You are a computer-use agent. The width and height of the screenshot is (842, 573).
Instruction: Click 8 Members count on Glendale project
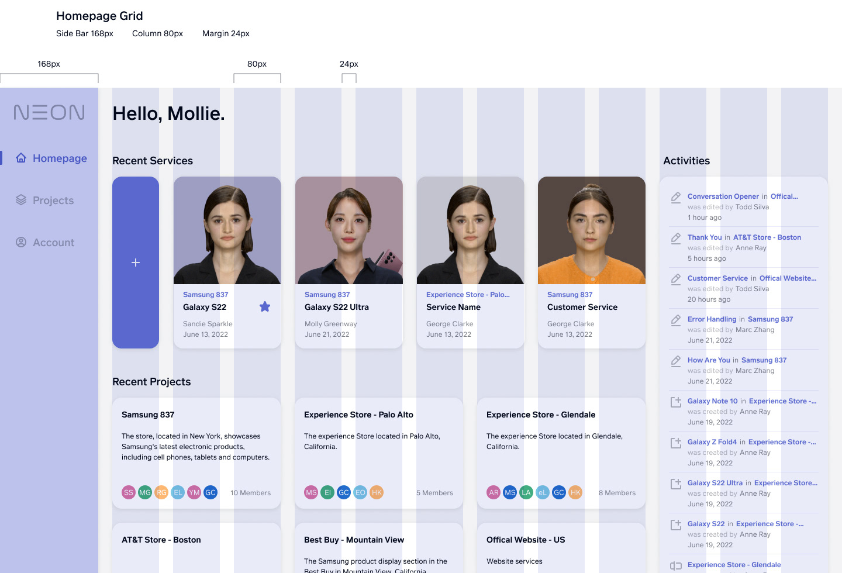pos(617,493)
